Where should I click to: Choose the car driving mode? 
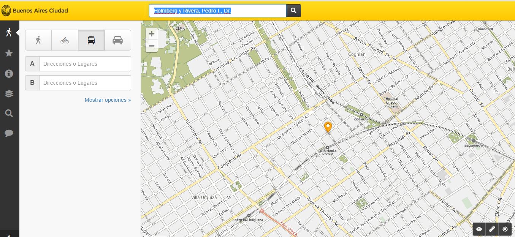[118, 40]
